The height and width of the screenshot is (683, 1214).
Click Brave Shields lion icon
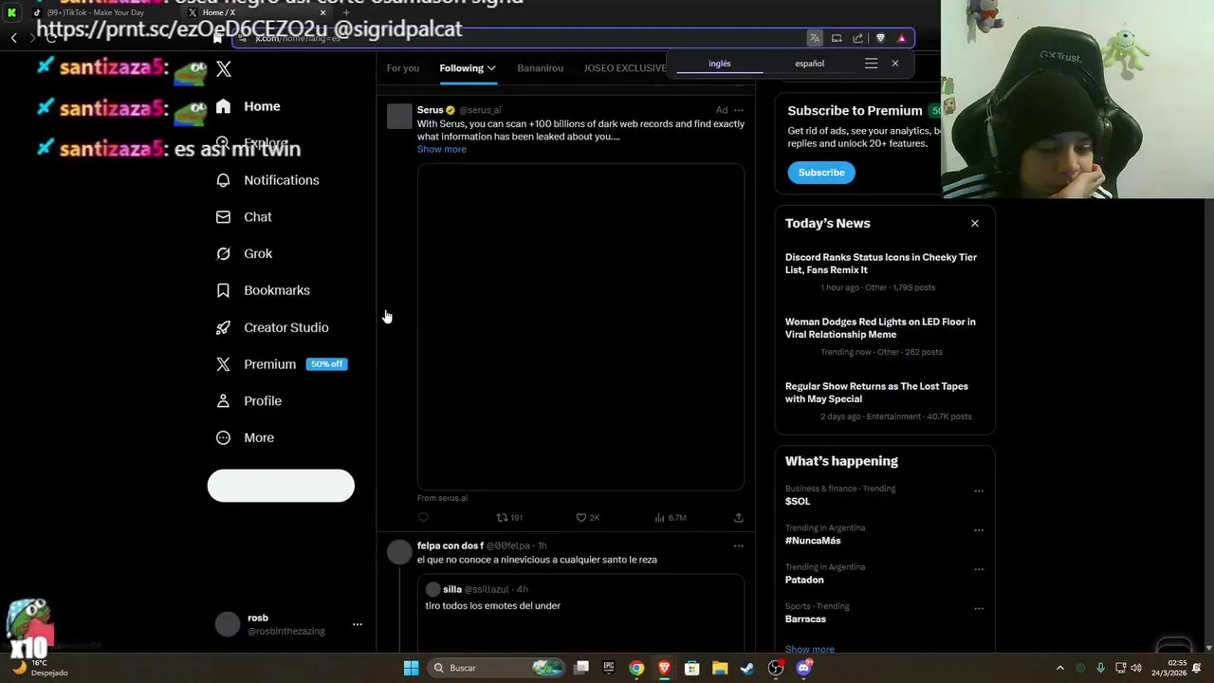(x=880, y=38)
